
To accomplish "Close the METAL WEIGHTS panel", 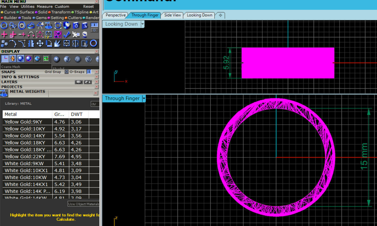I will coord(96,93).
